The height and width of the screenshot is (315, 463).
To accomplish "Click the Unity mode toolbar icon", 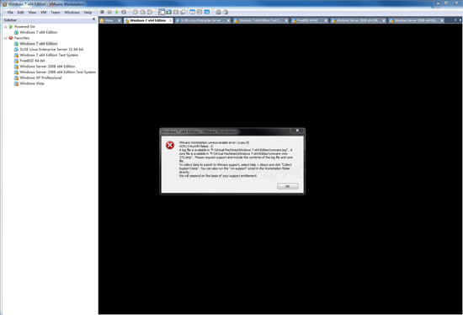I will 183,12.
